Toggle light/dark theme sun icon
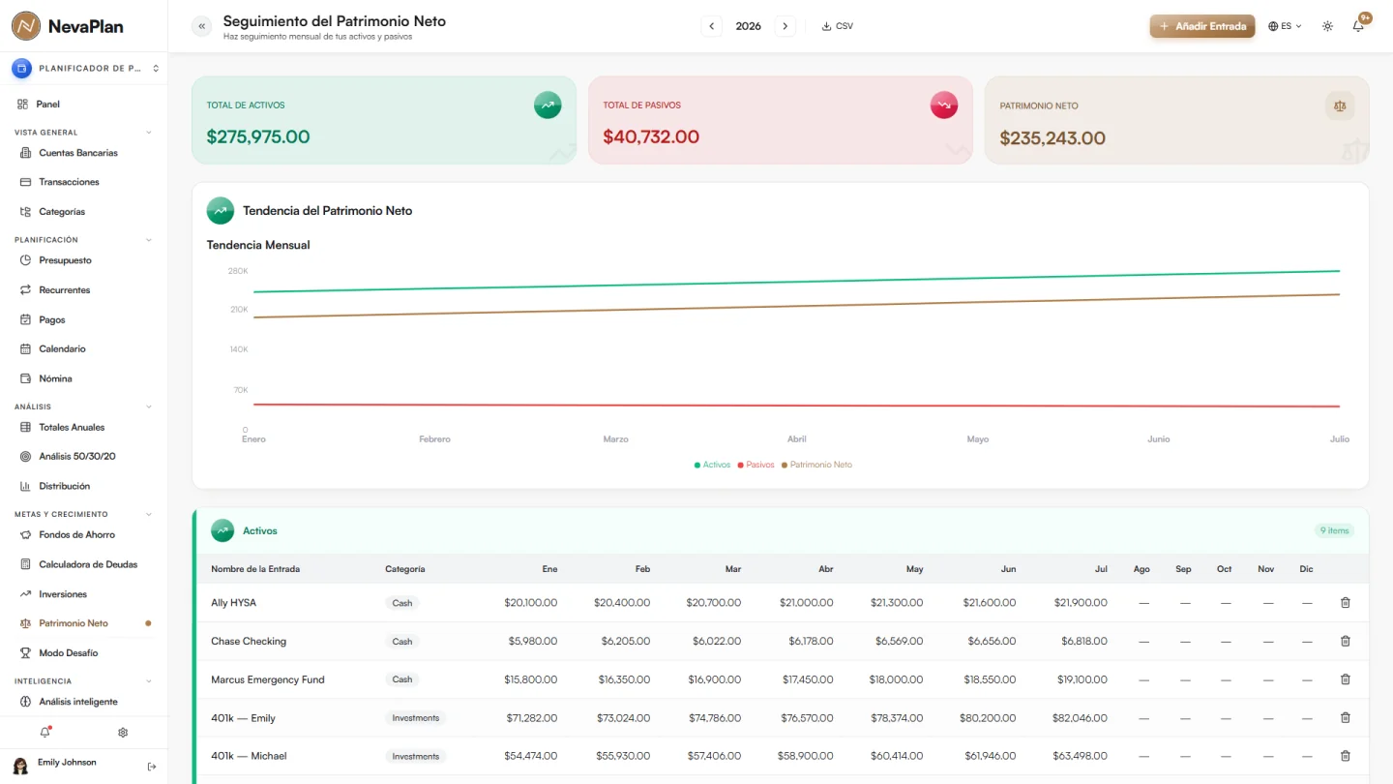Viewport: 1393px width, 784px height. [x=1327, y=26]
